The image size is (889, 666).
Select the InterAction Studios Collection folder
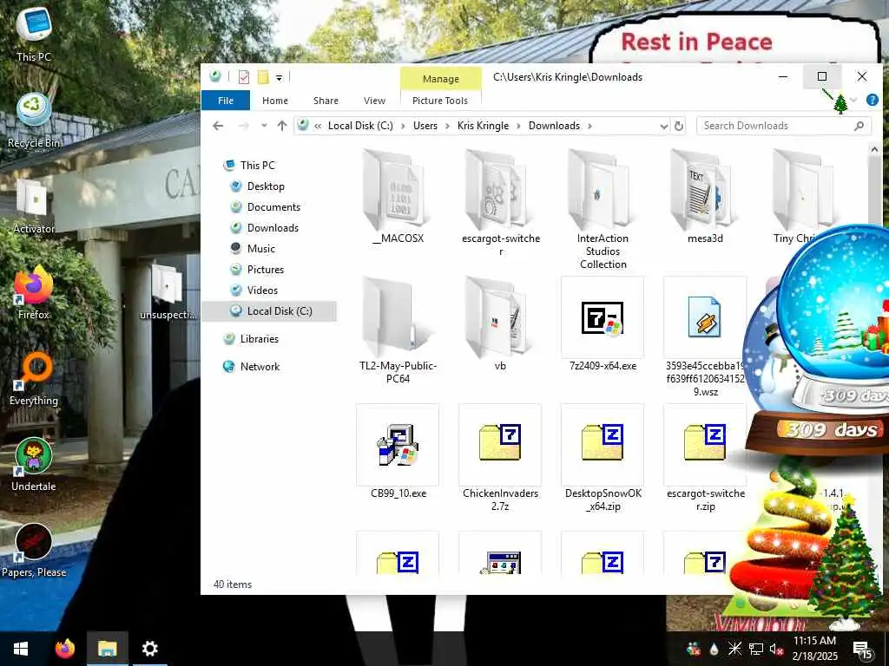[603, 209]
